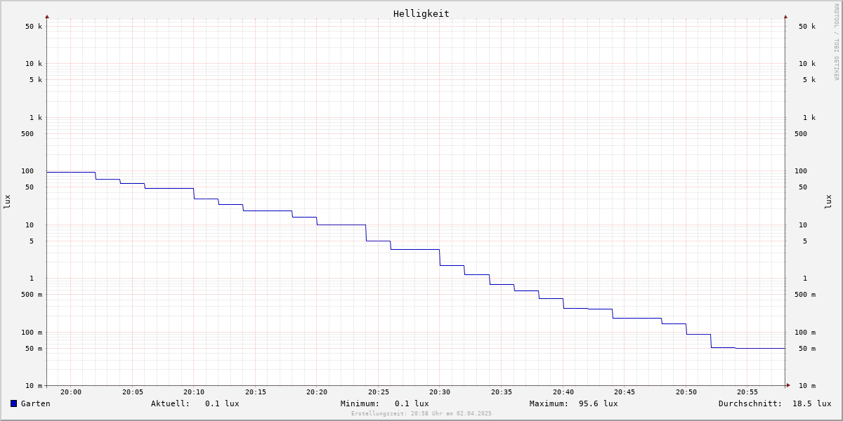Click the 10 m label on left axis
Viewport: 843px width, 421px height.
(x=34, y=386)
